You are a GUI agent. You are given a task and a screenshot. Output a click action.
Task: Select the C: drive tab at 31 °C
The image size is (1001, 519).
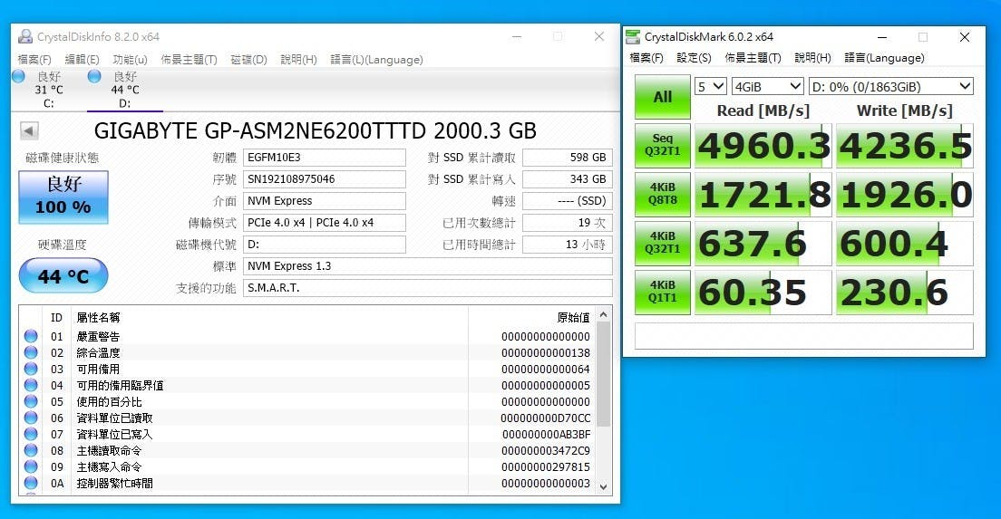[x=49, y=90]
